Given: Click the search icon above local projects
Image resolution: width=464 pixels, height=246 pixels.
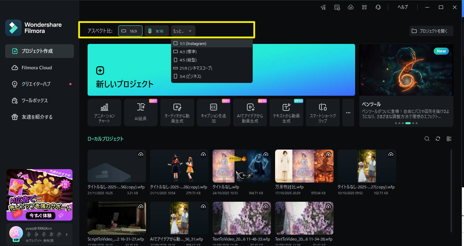Looking at the screenshot, I should pyautogui.click(x=427, y=139).
